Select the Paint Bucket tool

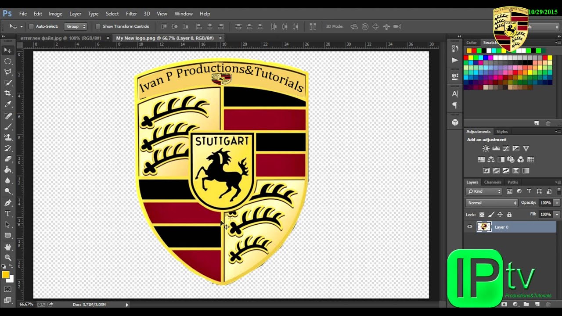pos(8,169)
